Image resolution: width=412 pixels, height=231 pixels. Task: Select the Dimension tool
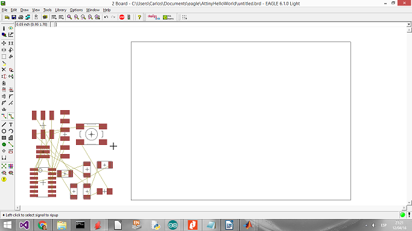click(x=4, y=158)
